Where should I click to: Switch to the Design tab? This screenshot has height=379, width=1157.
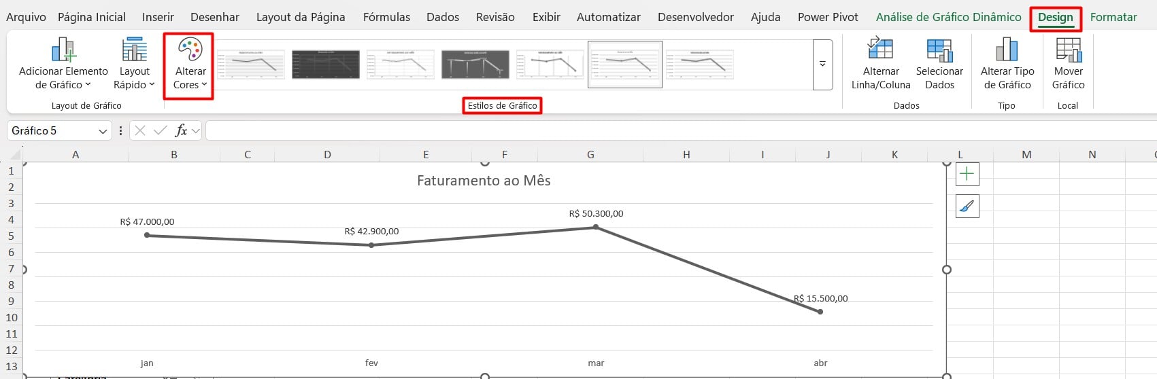[1055, 18]
